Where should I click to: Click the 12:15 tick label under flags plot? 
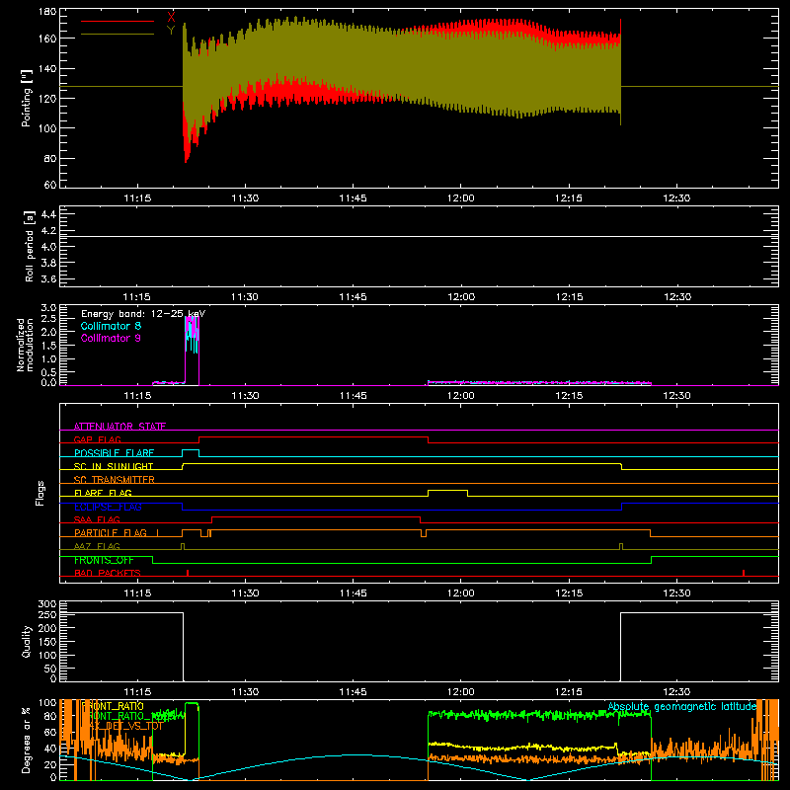[569, 593]
